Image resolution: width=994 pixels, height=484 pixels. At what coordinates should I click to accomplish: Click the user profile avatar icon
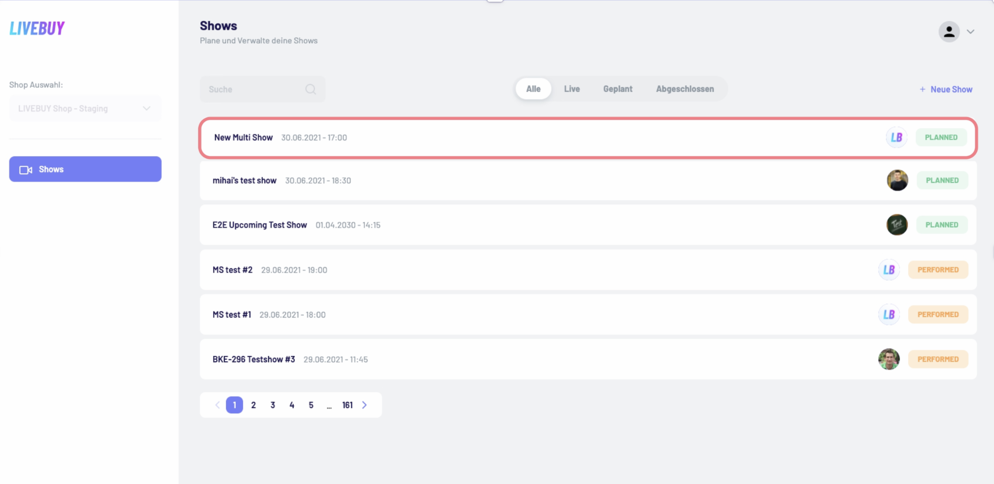coord(948,32)
